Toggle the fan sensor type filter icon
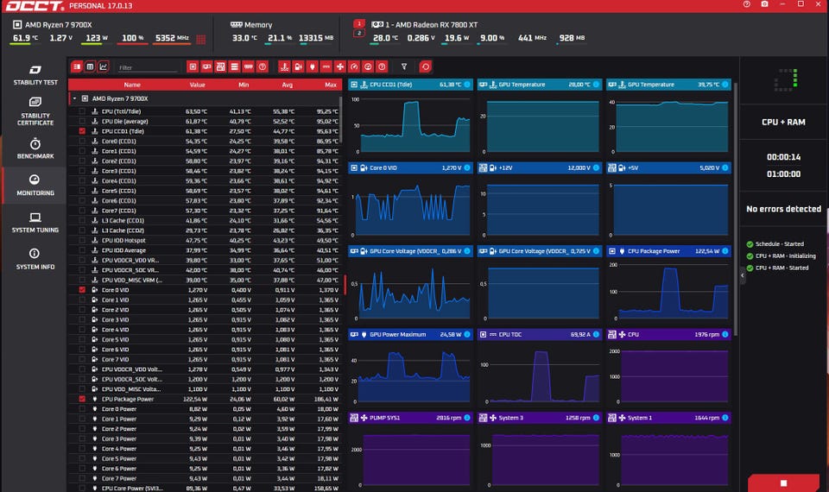 pos(340,66)
